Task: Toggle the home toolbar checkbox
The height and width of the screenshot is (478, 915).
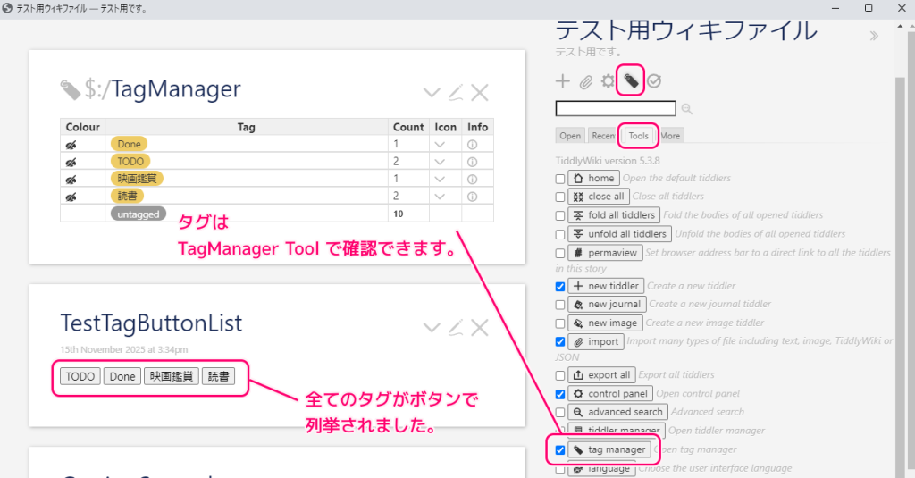Action: [x=560, y=179]
